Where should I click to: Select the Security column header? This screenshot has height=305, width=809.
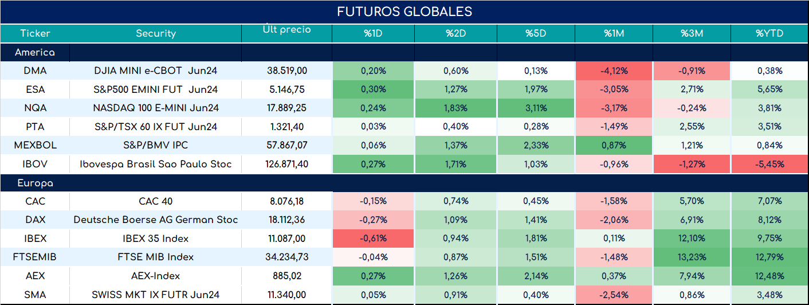point(156,33)
